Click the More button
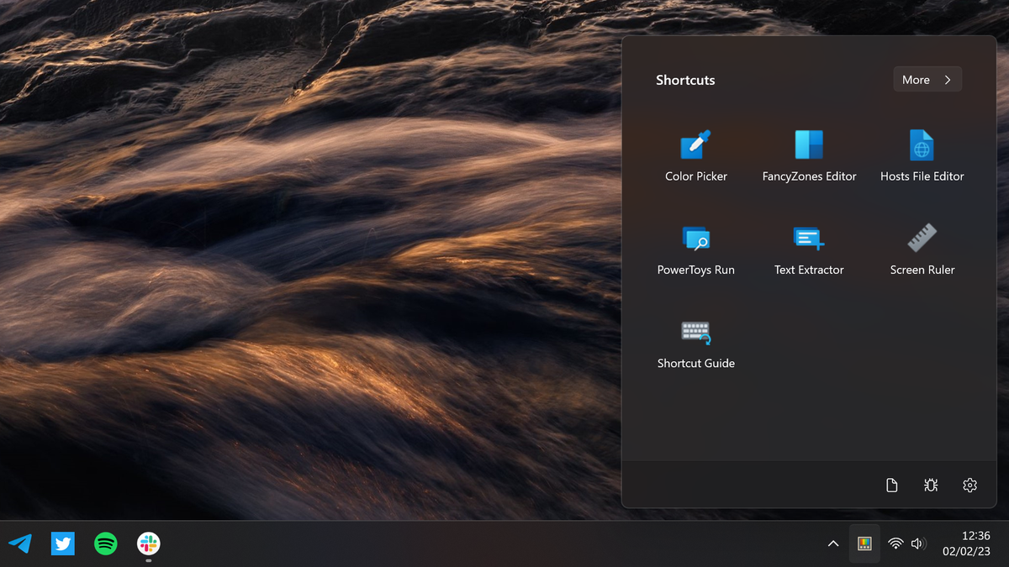This screenshot has width=1009, height=567. pyautogui.click(x=927, y=80)
